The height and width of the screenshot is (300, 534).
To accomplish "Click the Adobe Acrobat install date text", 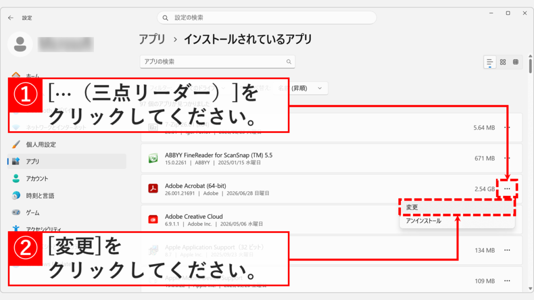I will click(x=248, y=193).
